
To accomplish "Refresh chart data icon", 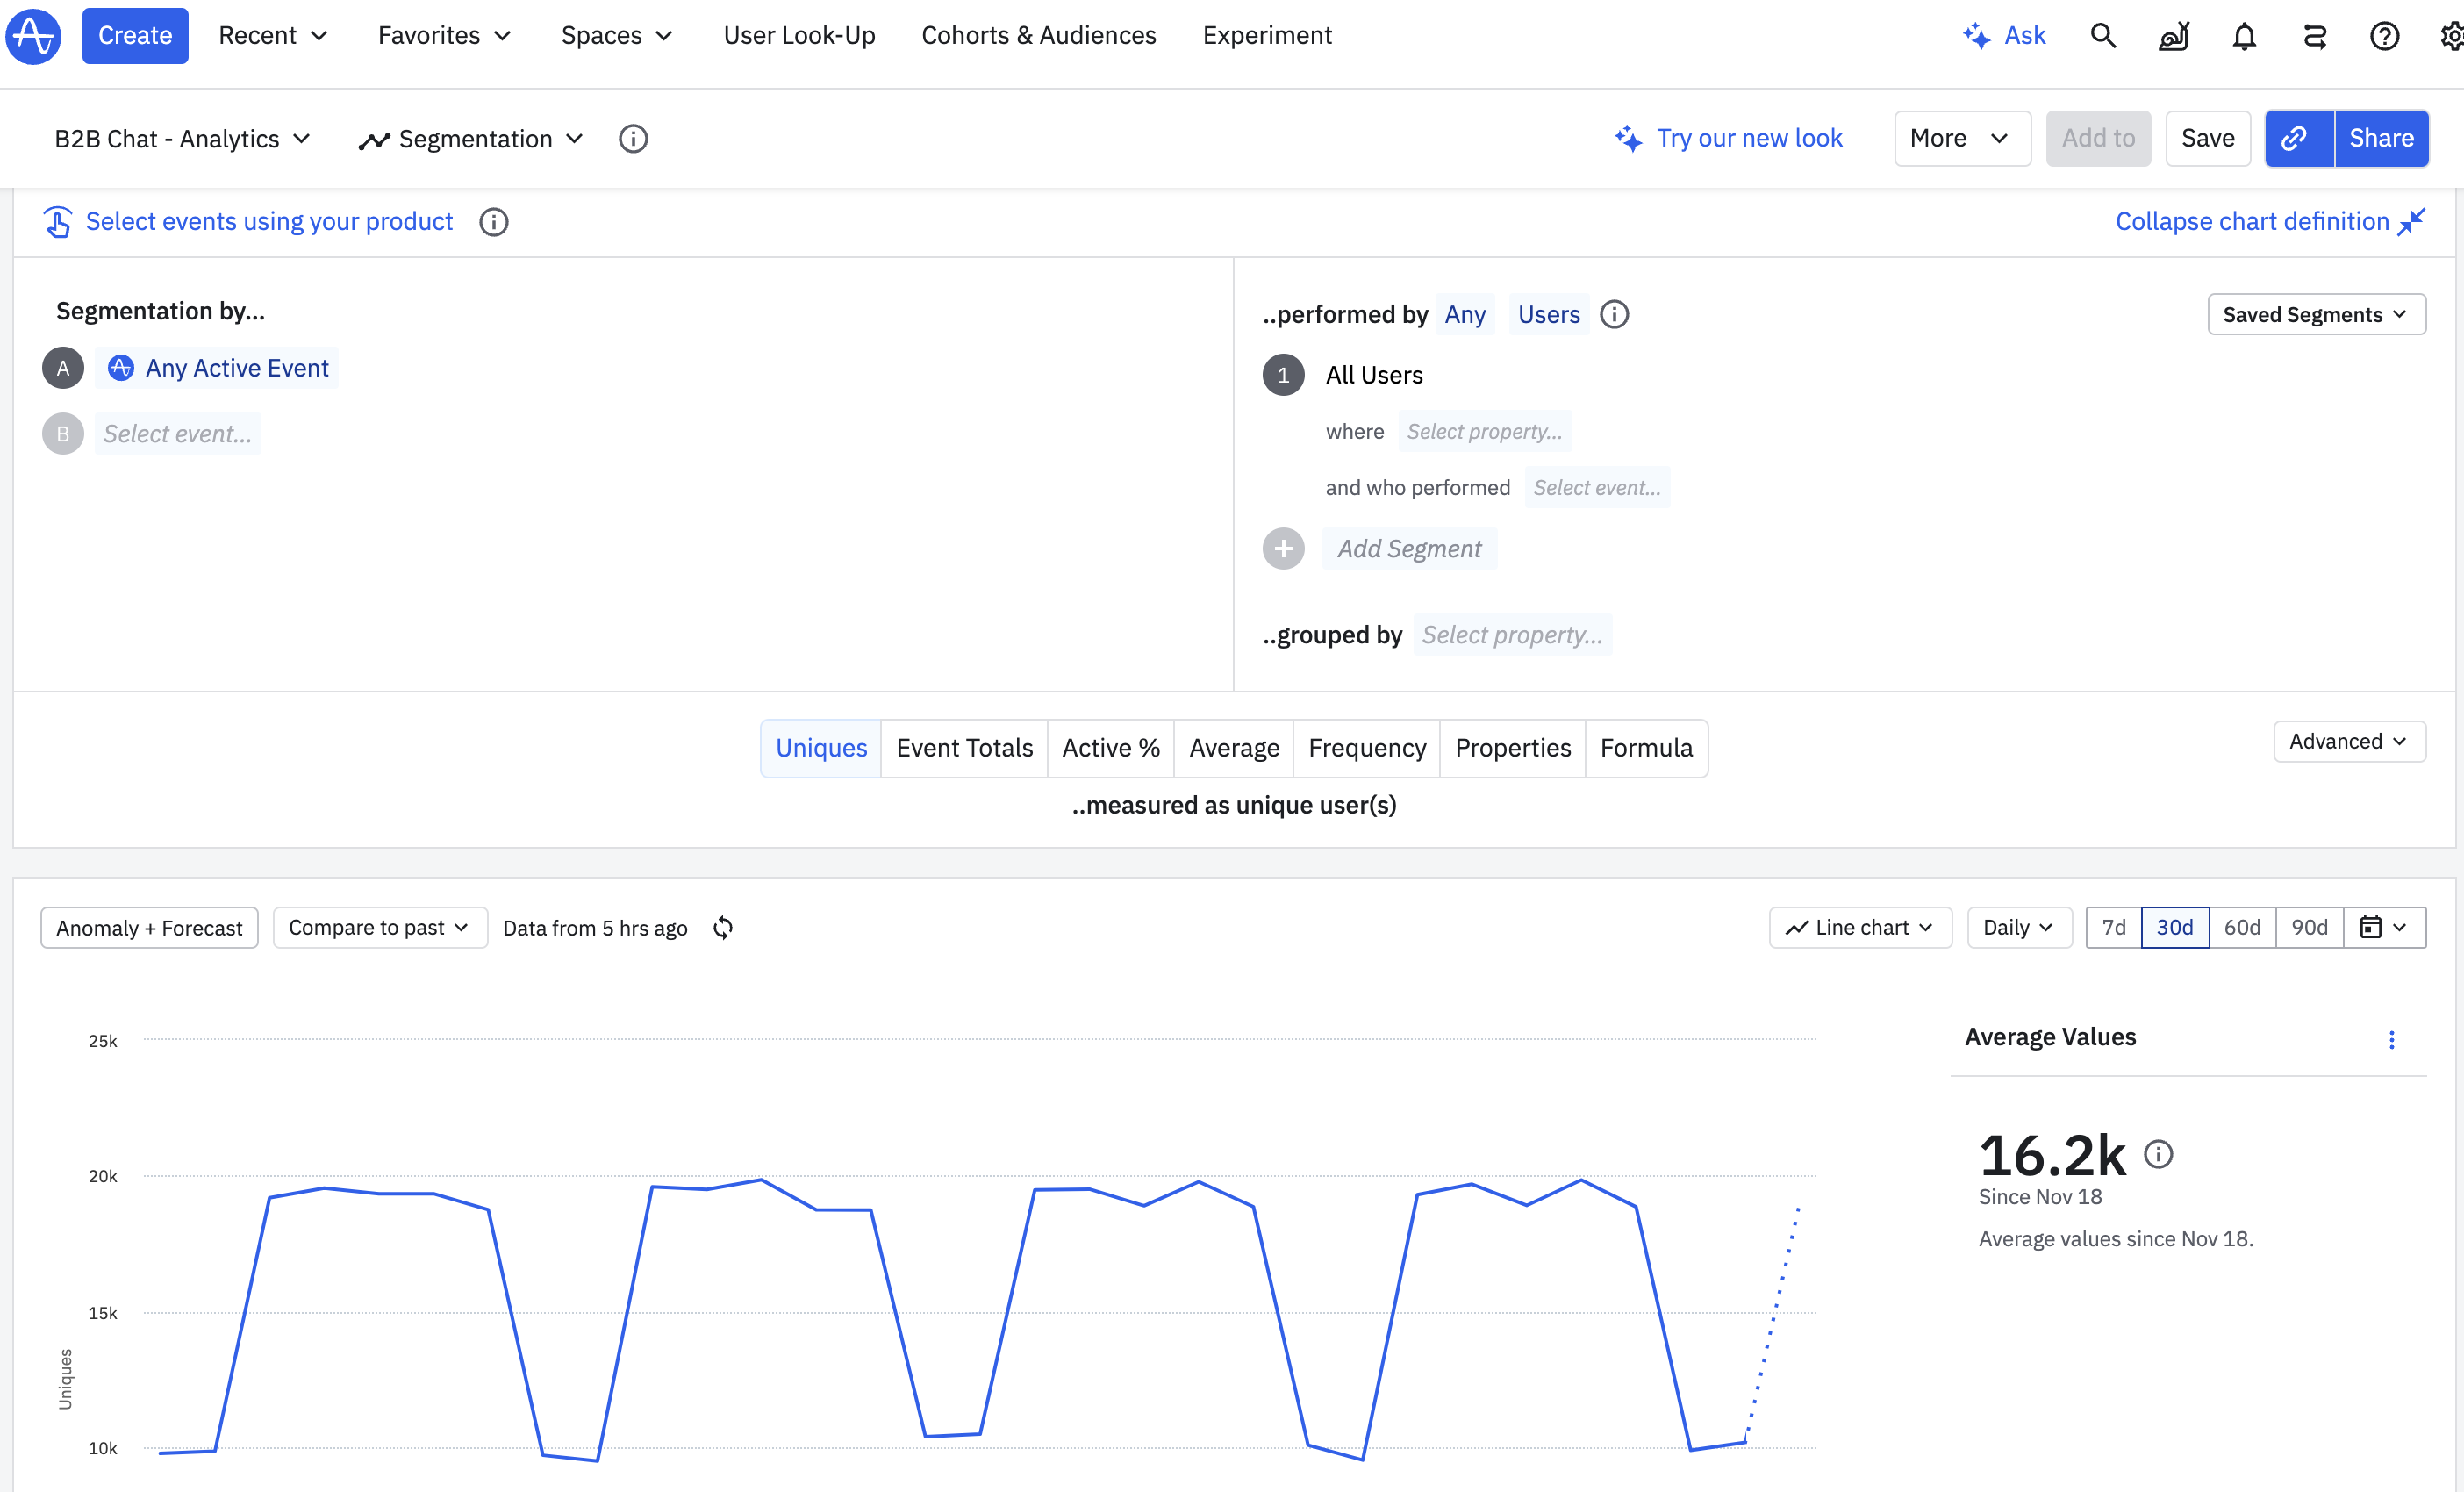I will pyautogui.click(x=723, y=928).
